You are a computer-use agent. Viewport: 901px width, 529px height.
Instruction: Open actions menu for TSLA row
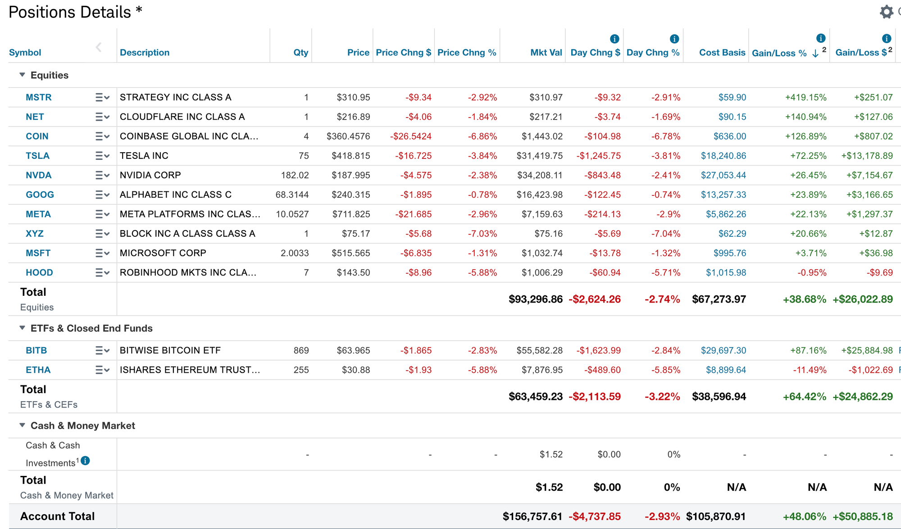[102, 156]
